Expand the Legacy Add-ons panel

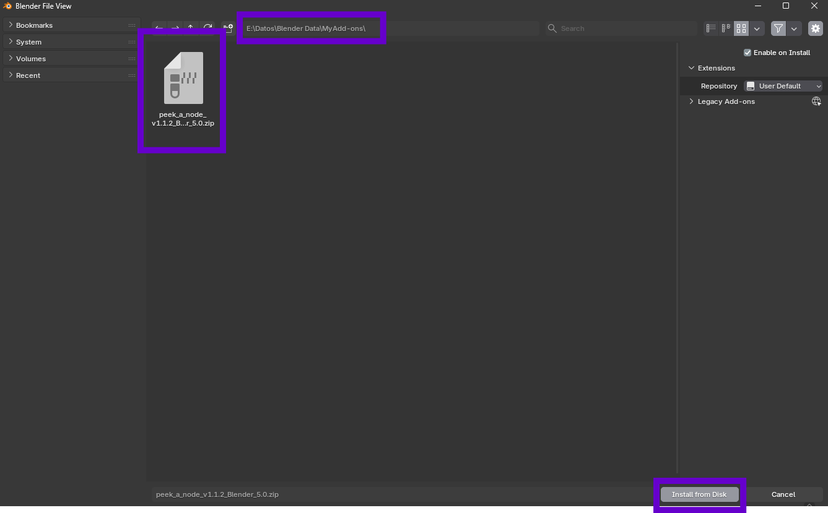click(x=691, y=101)
